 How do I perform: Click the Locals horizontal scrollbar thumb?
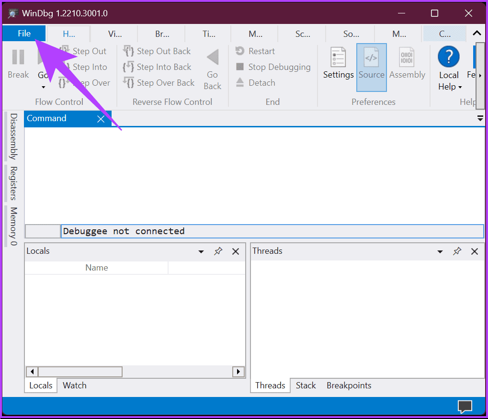pos(80,372)
